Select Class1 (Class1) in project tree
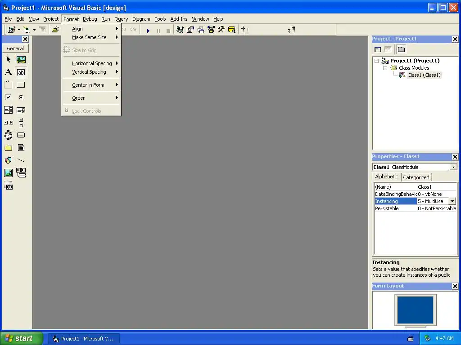461x345 pixels. [424, 75]
